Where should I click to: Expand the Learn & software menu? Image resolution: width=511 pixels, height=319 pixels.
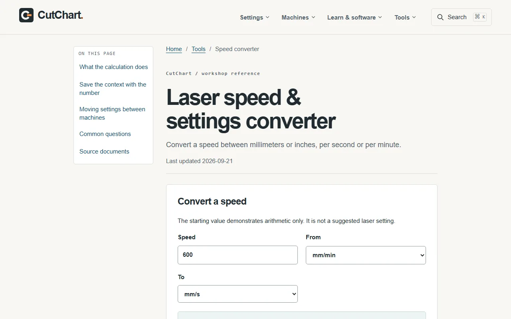pos(355,17)
